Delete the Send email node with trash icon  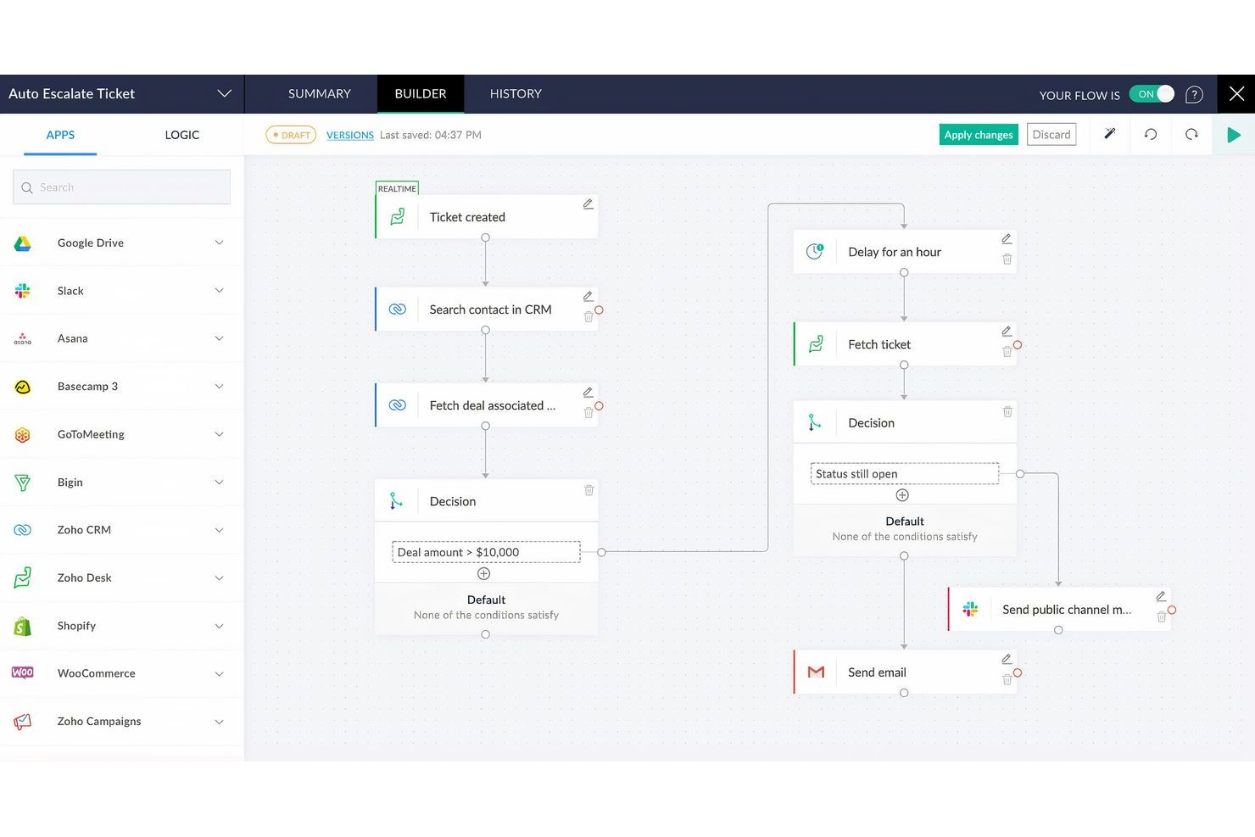(1007, 679)
